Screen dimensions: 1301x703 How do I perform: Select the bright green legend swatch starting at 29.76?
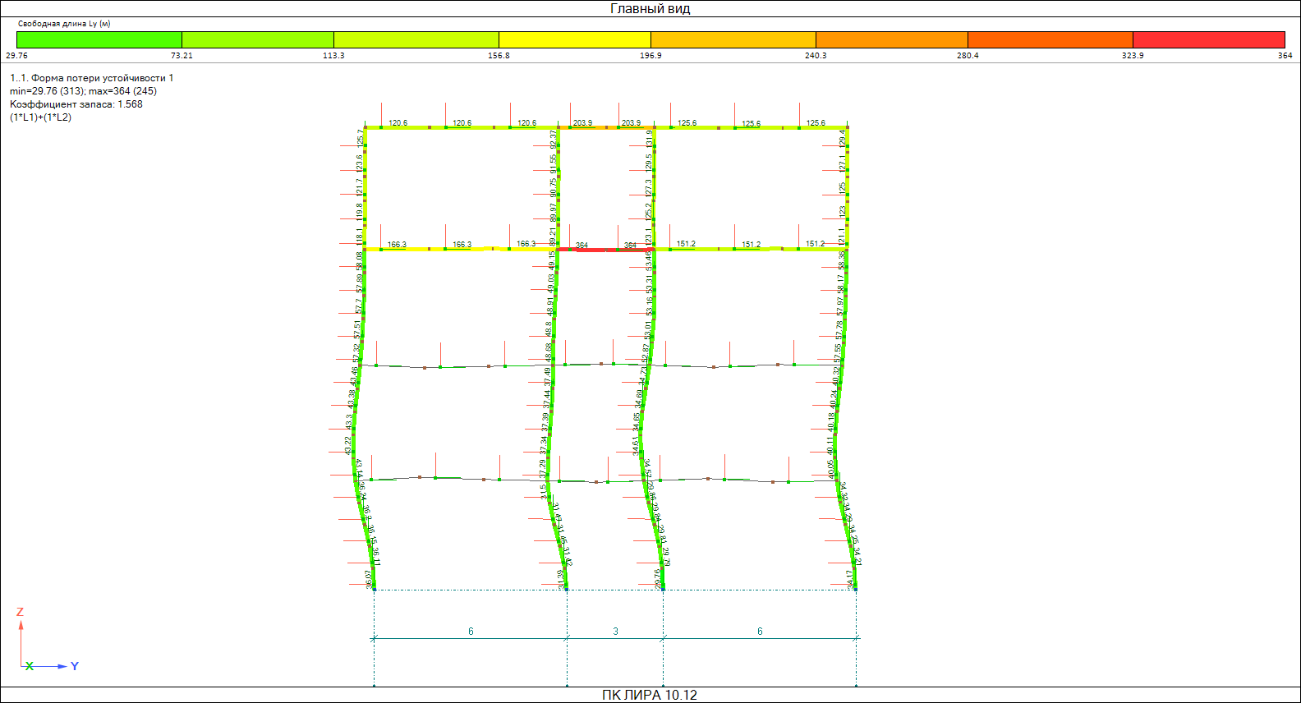[x=99, y=39]
